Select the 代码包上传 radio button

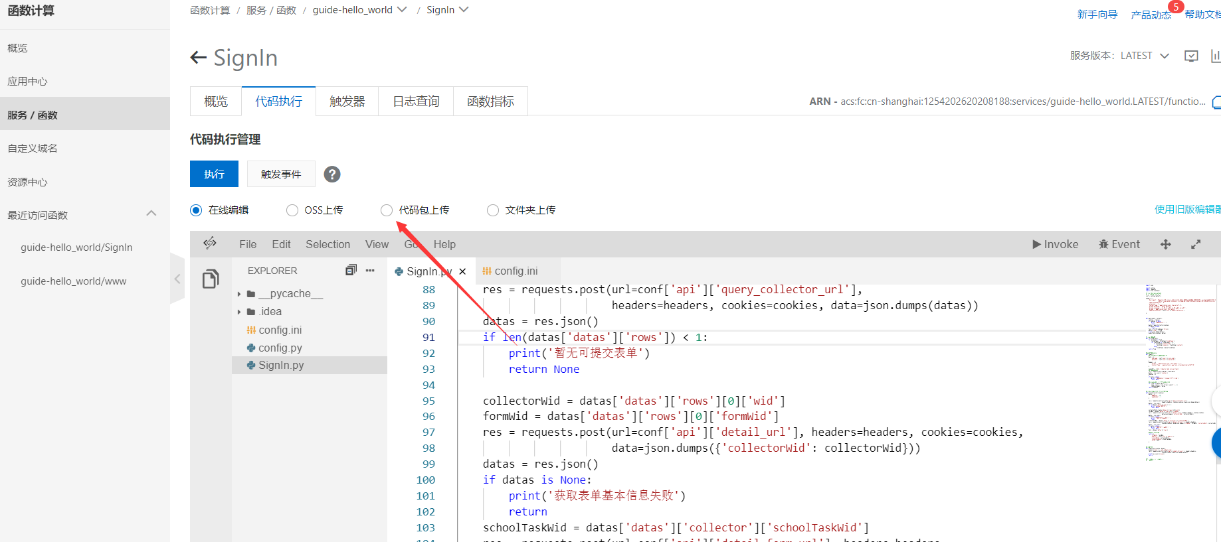point(387,210)
